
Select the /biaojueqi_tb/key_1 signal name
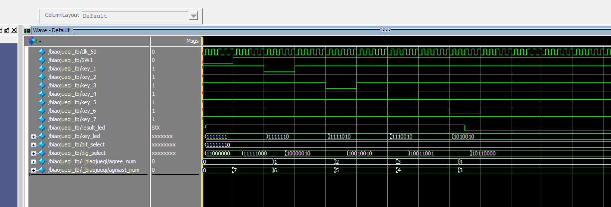(x=72, y=69)
